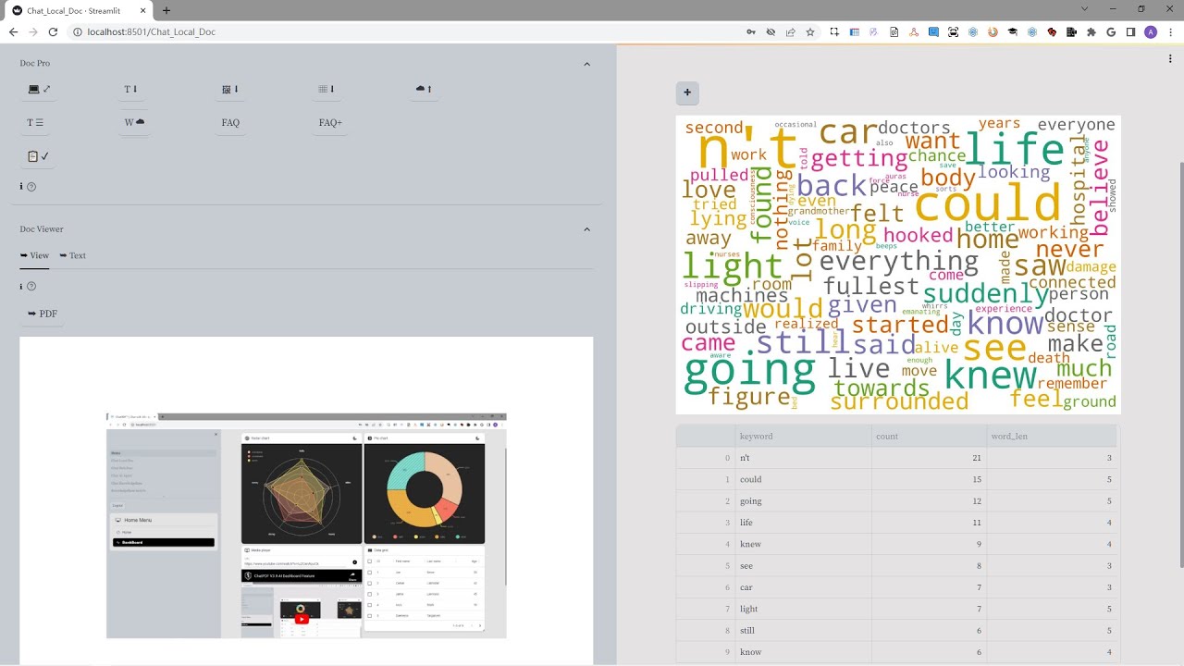
Task: Click the keyword cell "know"
Action: [802, 652]
